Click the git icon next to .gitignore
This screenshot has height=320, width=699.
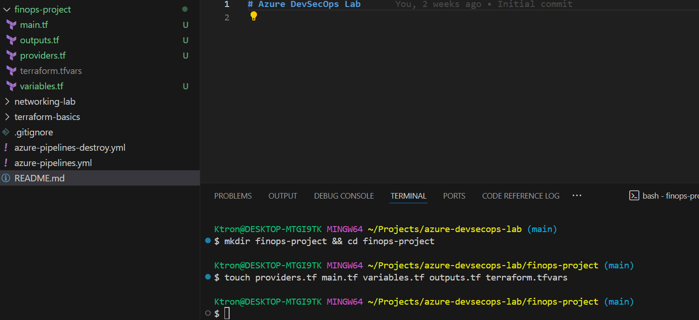coord(6,132)
